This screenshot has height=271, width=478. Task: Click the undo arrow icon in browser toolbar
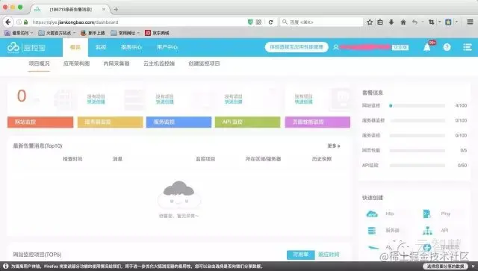[415, 22]
